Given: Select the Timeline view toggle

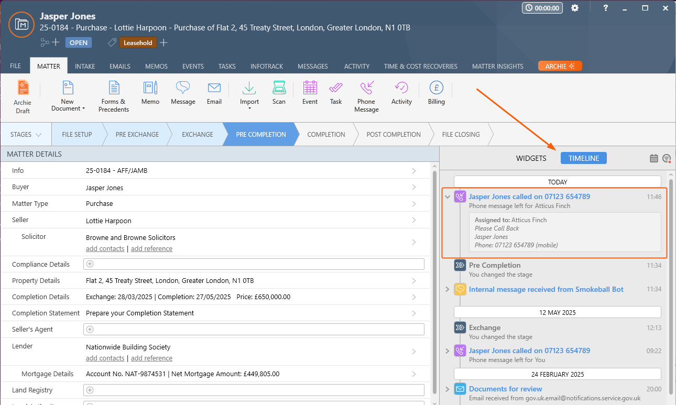Looking at the screenshot, I should click(583, 158).
